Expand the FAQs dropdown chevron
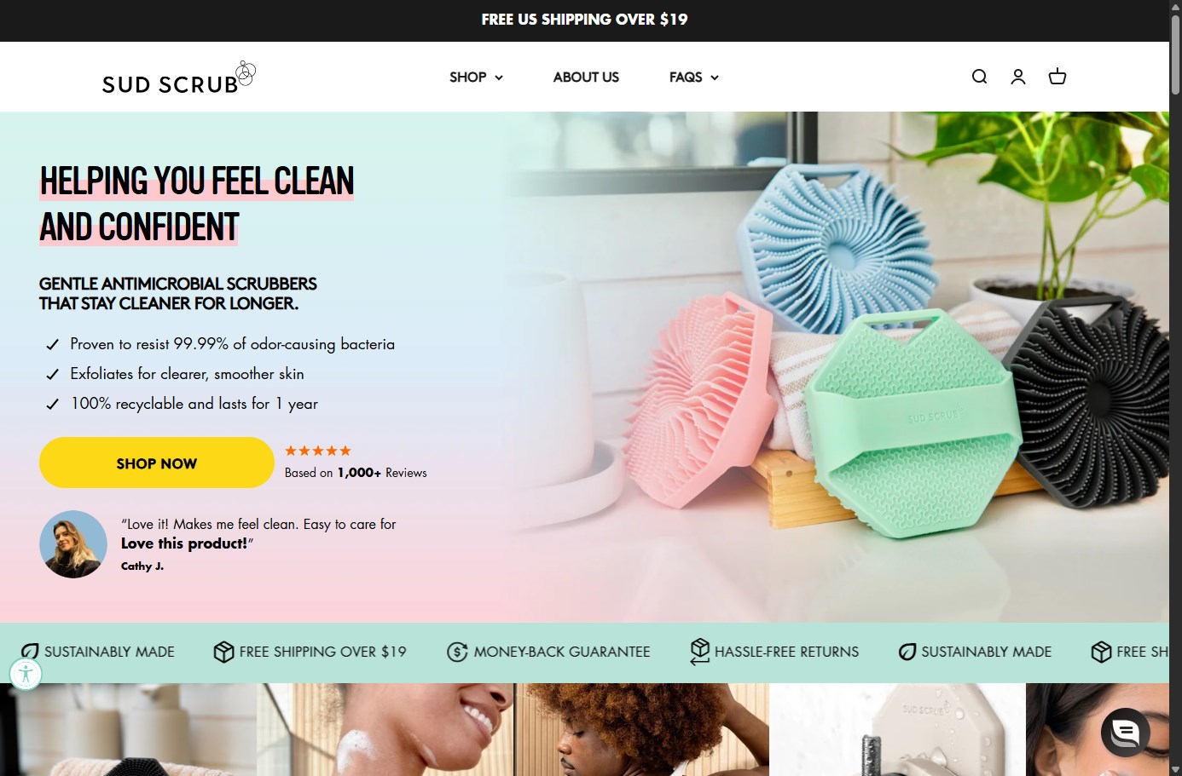Image resolution: width=1182 pixels, height=776 pixels. [715, 78]
